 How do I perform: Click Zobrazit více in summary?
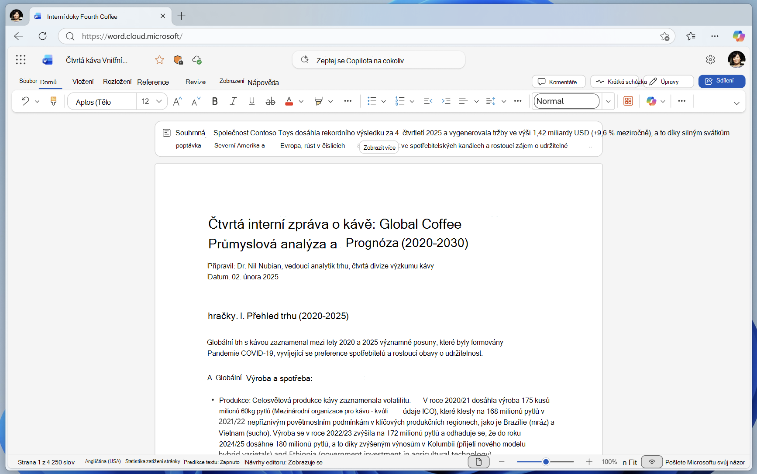[379, 148]
